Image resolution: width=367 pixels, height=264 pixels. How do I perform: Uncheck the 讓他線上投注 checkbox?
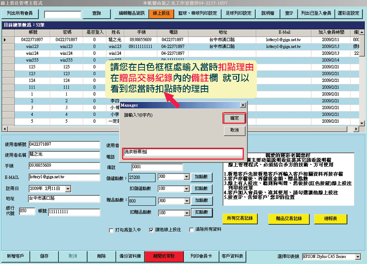151,230
